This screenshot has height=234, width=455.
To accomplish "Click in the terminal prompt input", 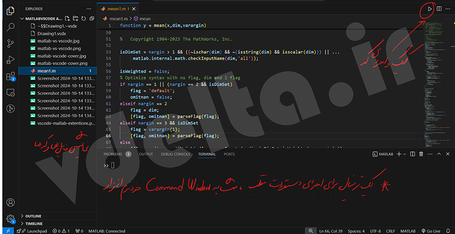I will (x=112, y=165).
